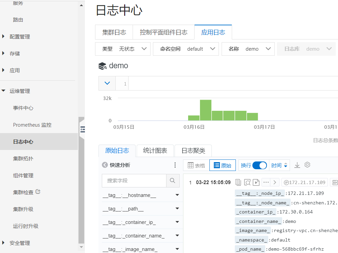Click the download logs icon
The width and height of the screenshot is (338, 253).
pyautogui.click(x=297, y=165)
